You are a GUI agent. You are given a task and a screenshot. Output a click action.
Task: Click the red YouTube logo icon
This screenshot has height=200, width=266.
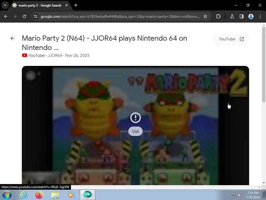pos(25,55)
